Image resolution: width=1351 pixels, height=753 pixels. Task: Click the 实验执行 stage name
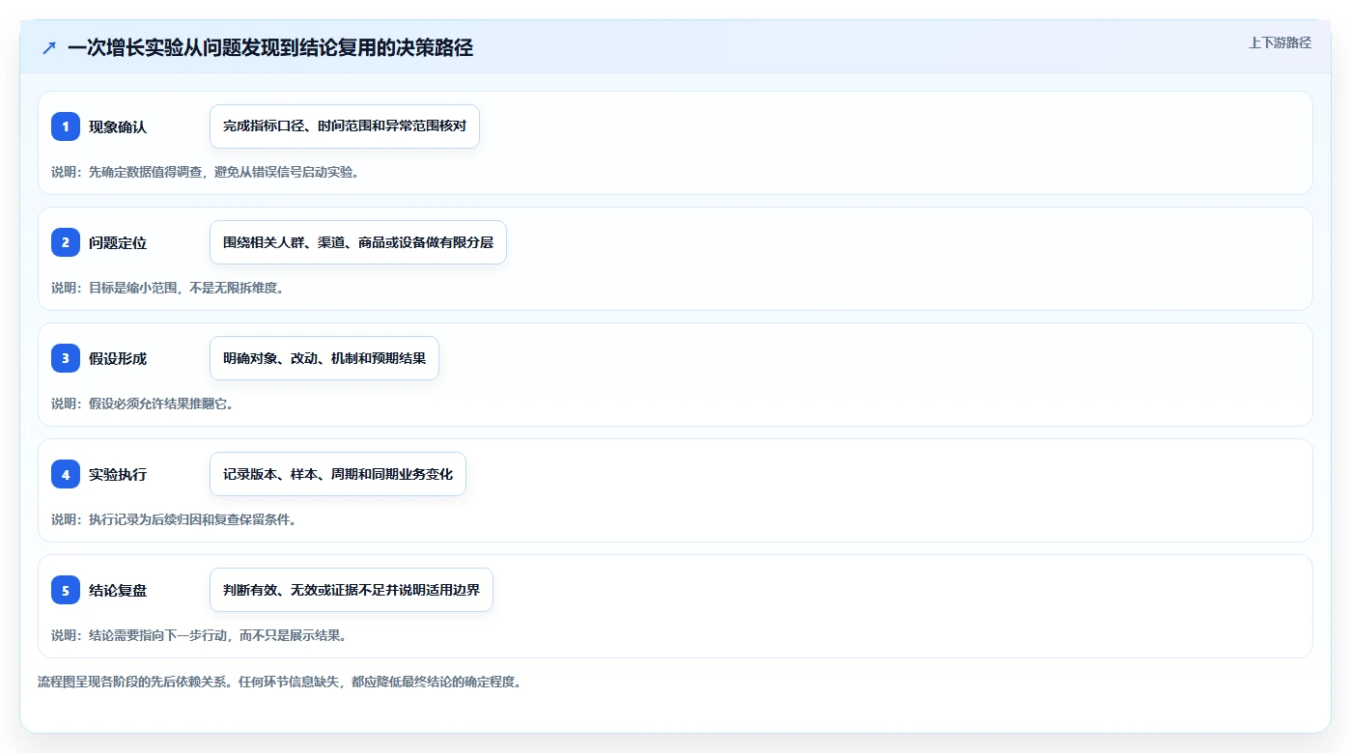[118, 474]
